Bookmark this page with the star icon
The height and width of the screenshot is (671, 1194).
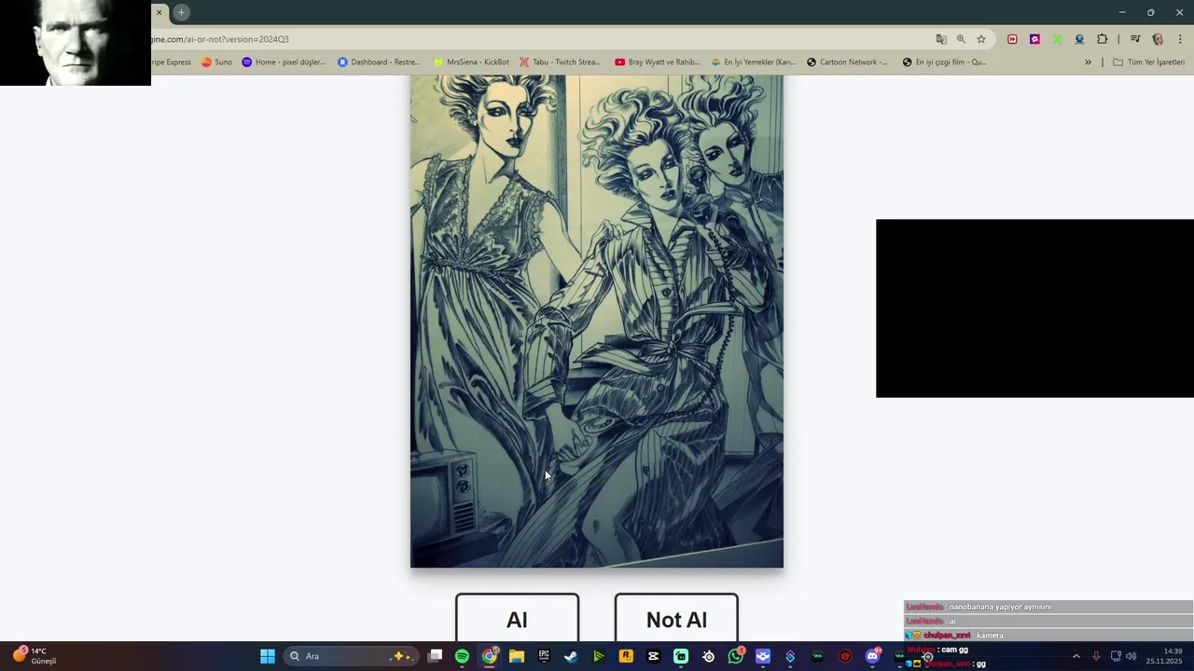pos(981,39)
